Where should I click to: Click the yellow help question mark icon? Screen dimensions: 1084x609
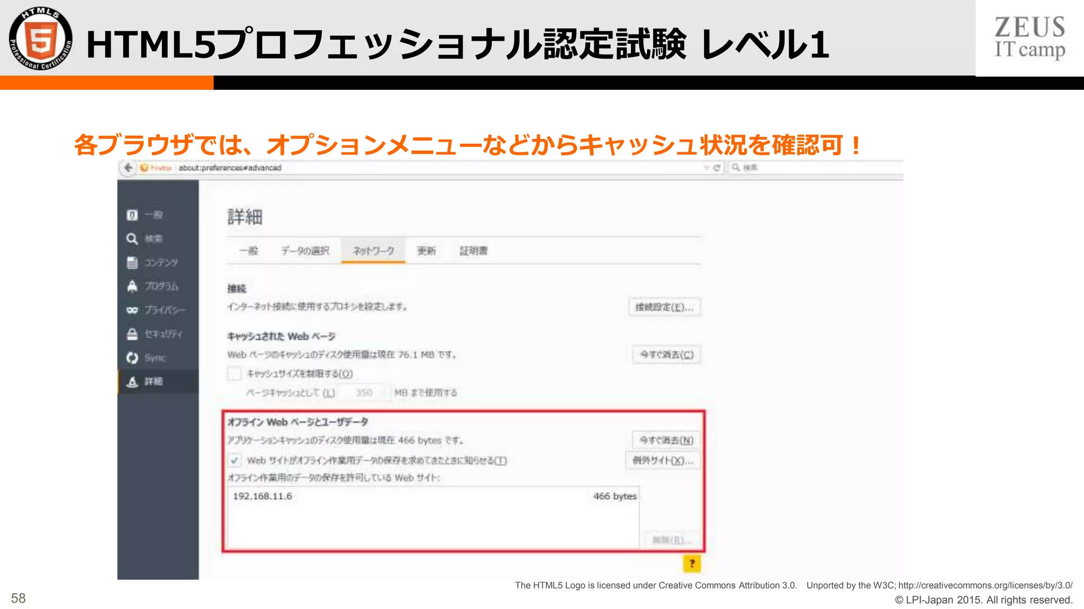[x=691, y=564]
